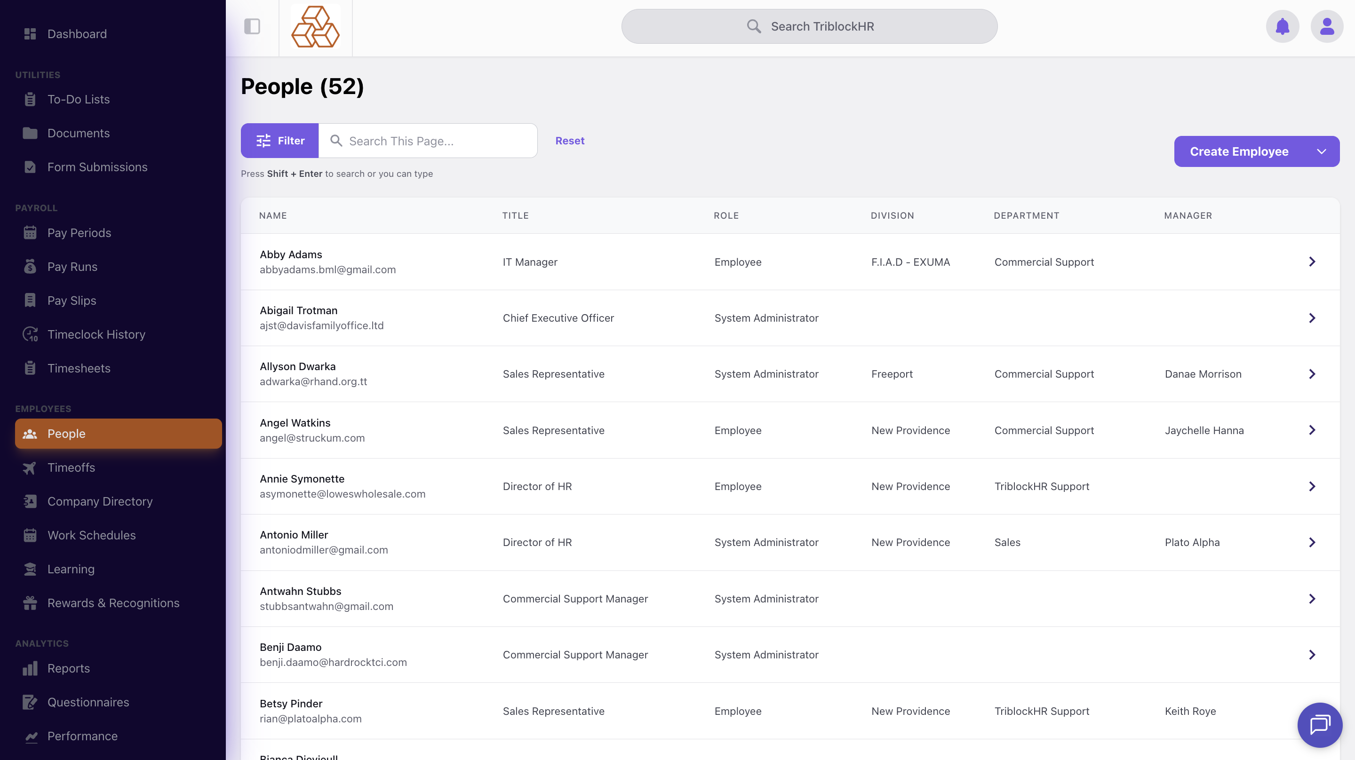Focus the Search This Page field

(x=437, y=141)
